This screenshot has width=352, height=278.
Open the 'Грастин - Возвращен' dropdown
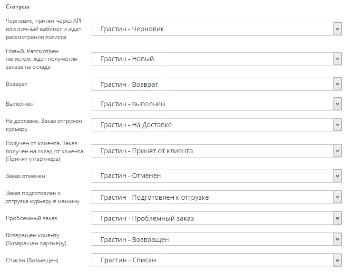[x=216, y=240]
